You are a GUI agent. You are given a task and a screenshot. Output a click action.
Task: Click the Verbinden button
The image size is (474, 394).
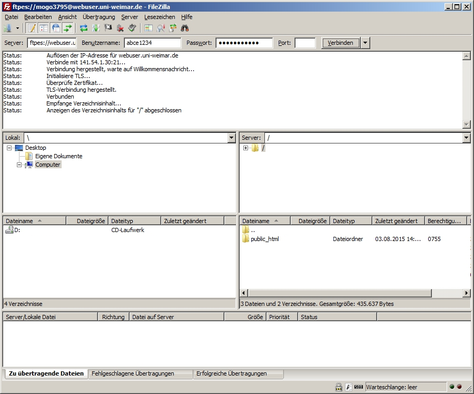[341, 43]
